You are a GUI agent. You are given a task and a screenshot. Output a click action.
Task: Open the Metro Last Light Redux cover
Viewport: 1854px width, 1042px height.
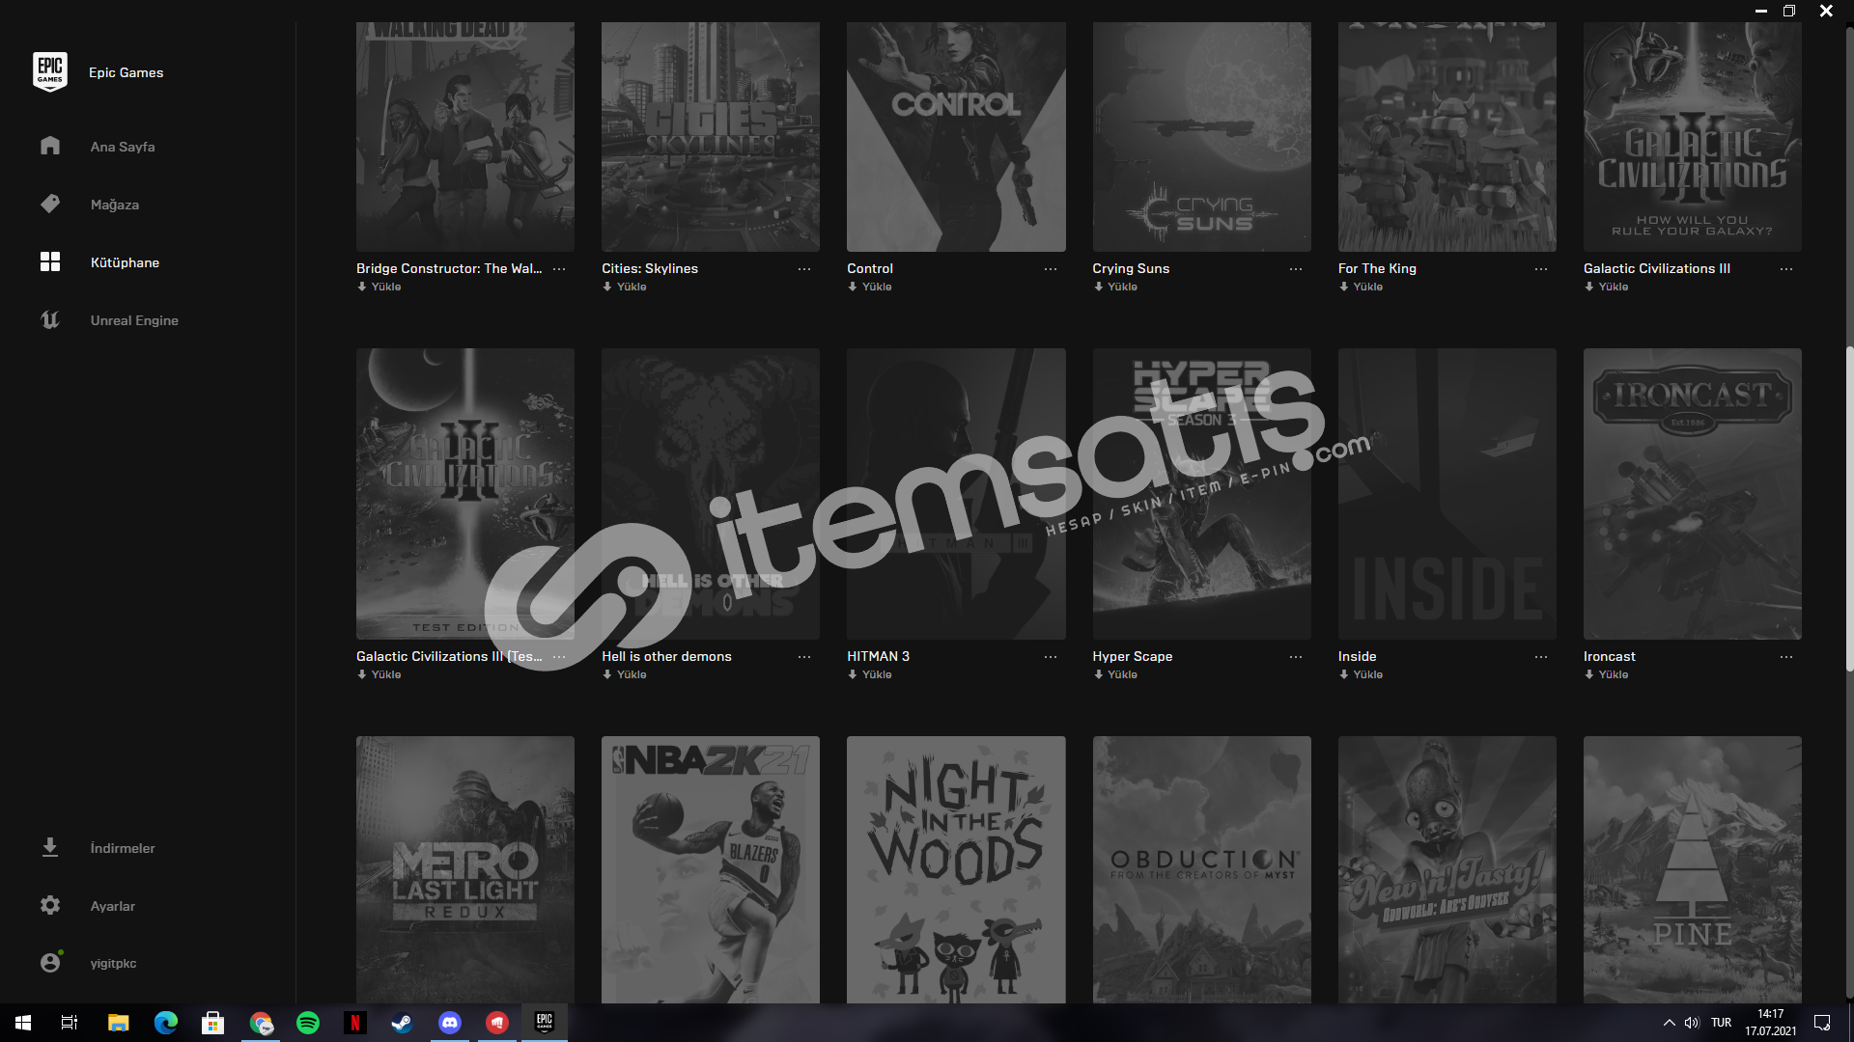point(464,869)
